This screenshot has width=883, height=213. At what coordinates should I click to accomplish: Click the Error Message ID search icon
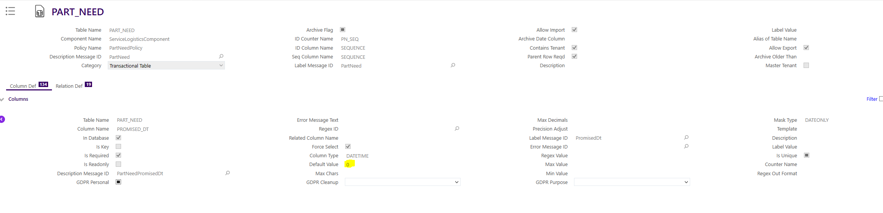tap(686, 146)
